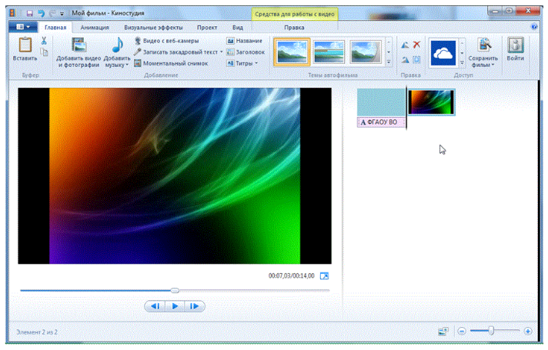This screenshot has height=350, width=548.
Task: Open the Визуальные эффекты tab
Action: point(153,27)
